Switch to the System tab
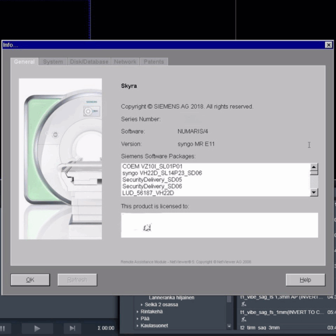 pyautogui.click(x=53, y=62)
